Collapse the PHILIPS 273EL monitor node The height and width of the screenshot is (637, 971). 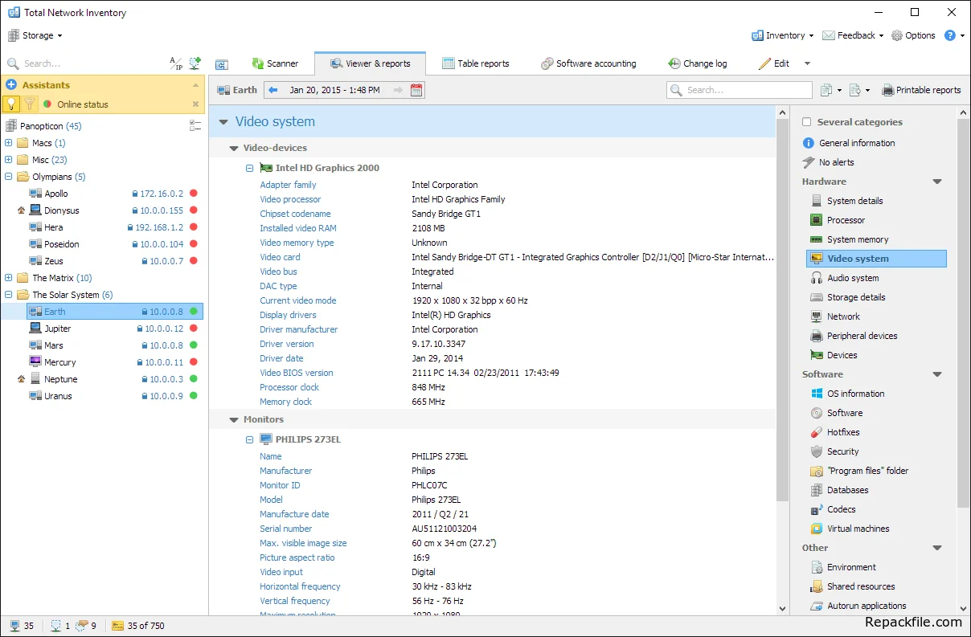click(249, 439)
